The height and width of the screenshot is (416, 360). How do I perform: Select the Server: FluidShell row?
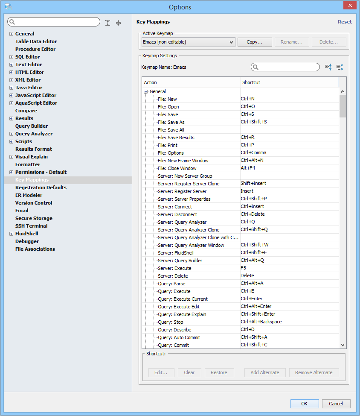pyautogui.click(x=241, y=253)
